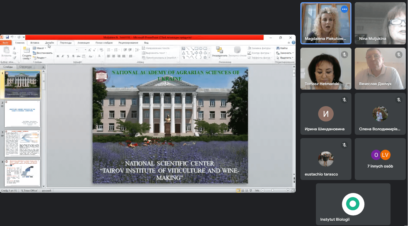Open the font name combo box
The width and height of the screenshot is (408, 226).
67,50
